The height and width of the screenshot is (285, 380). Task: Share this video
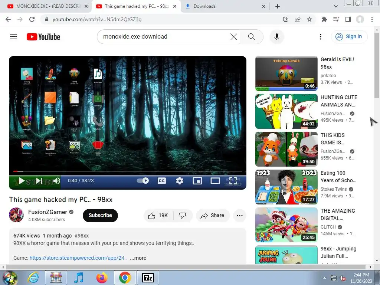coord(213,216)
